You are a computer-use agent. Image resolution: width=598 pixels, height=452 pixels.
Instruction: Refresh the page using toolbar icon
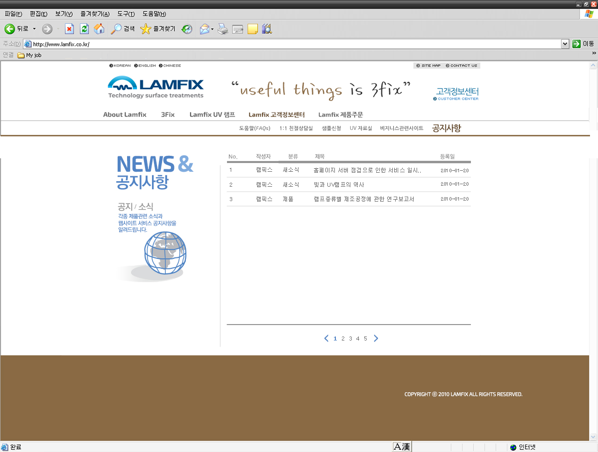(x=84, y=29)
